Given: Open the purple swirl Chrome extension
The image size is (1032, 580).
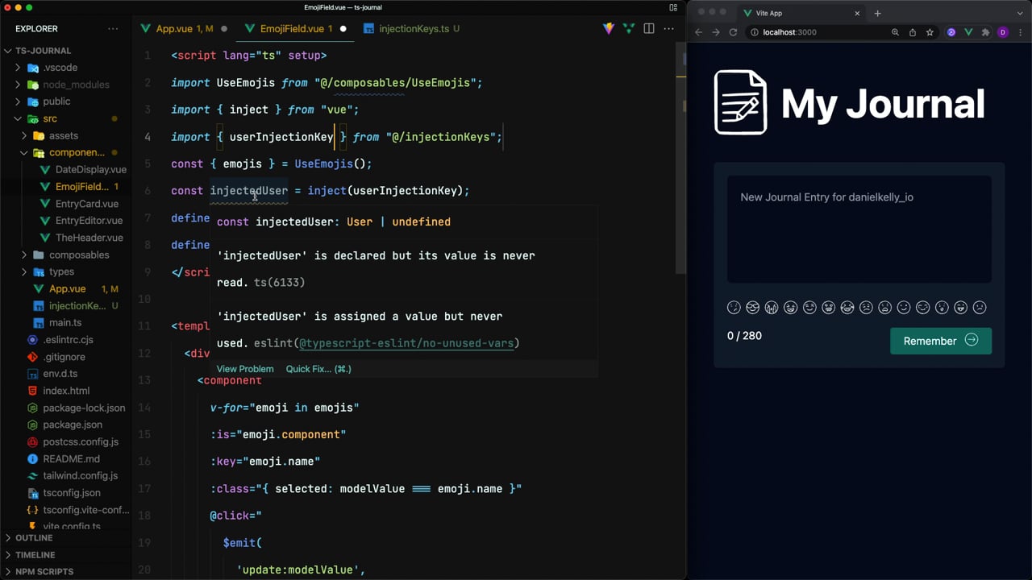Looking at the screenshot, I should 951,32.
